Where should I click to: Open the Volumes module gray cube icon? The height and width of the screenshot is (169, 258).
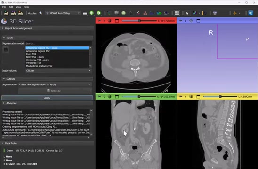116,13
